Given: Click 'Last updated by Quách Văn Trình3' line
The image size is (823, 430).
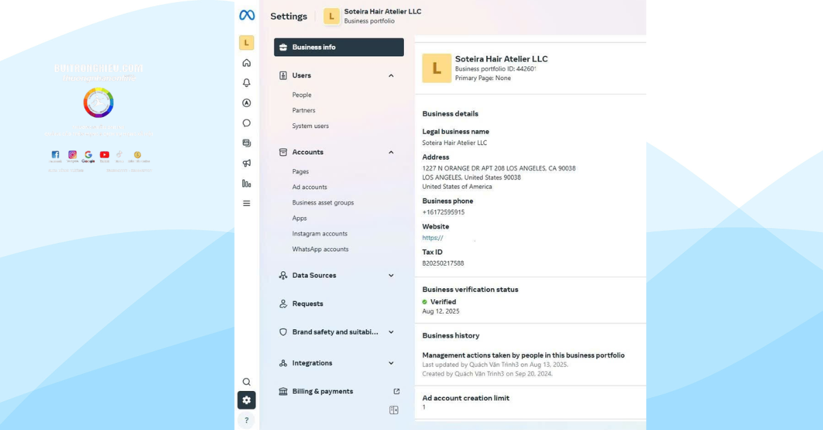Looking at the screenshot, I should [495, 365].
